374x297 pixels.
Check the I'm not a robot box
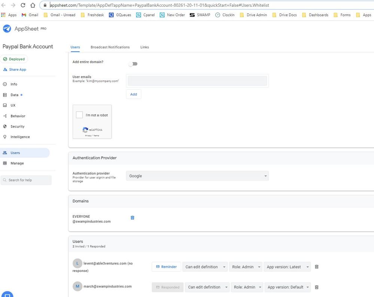click(79, 115)
